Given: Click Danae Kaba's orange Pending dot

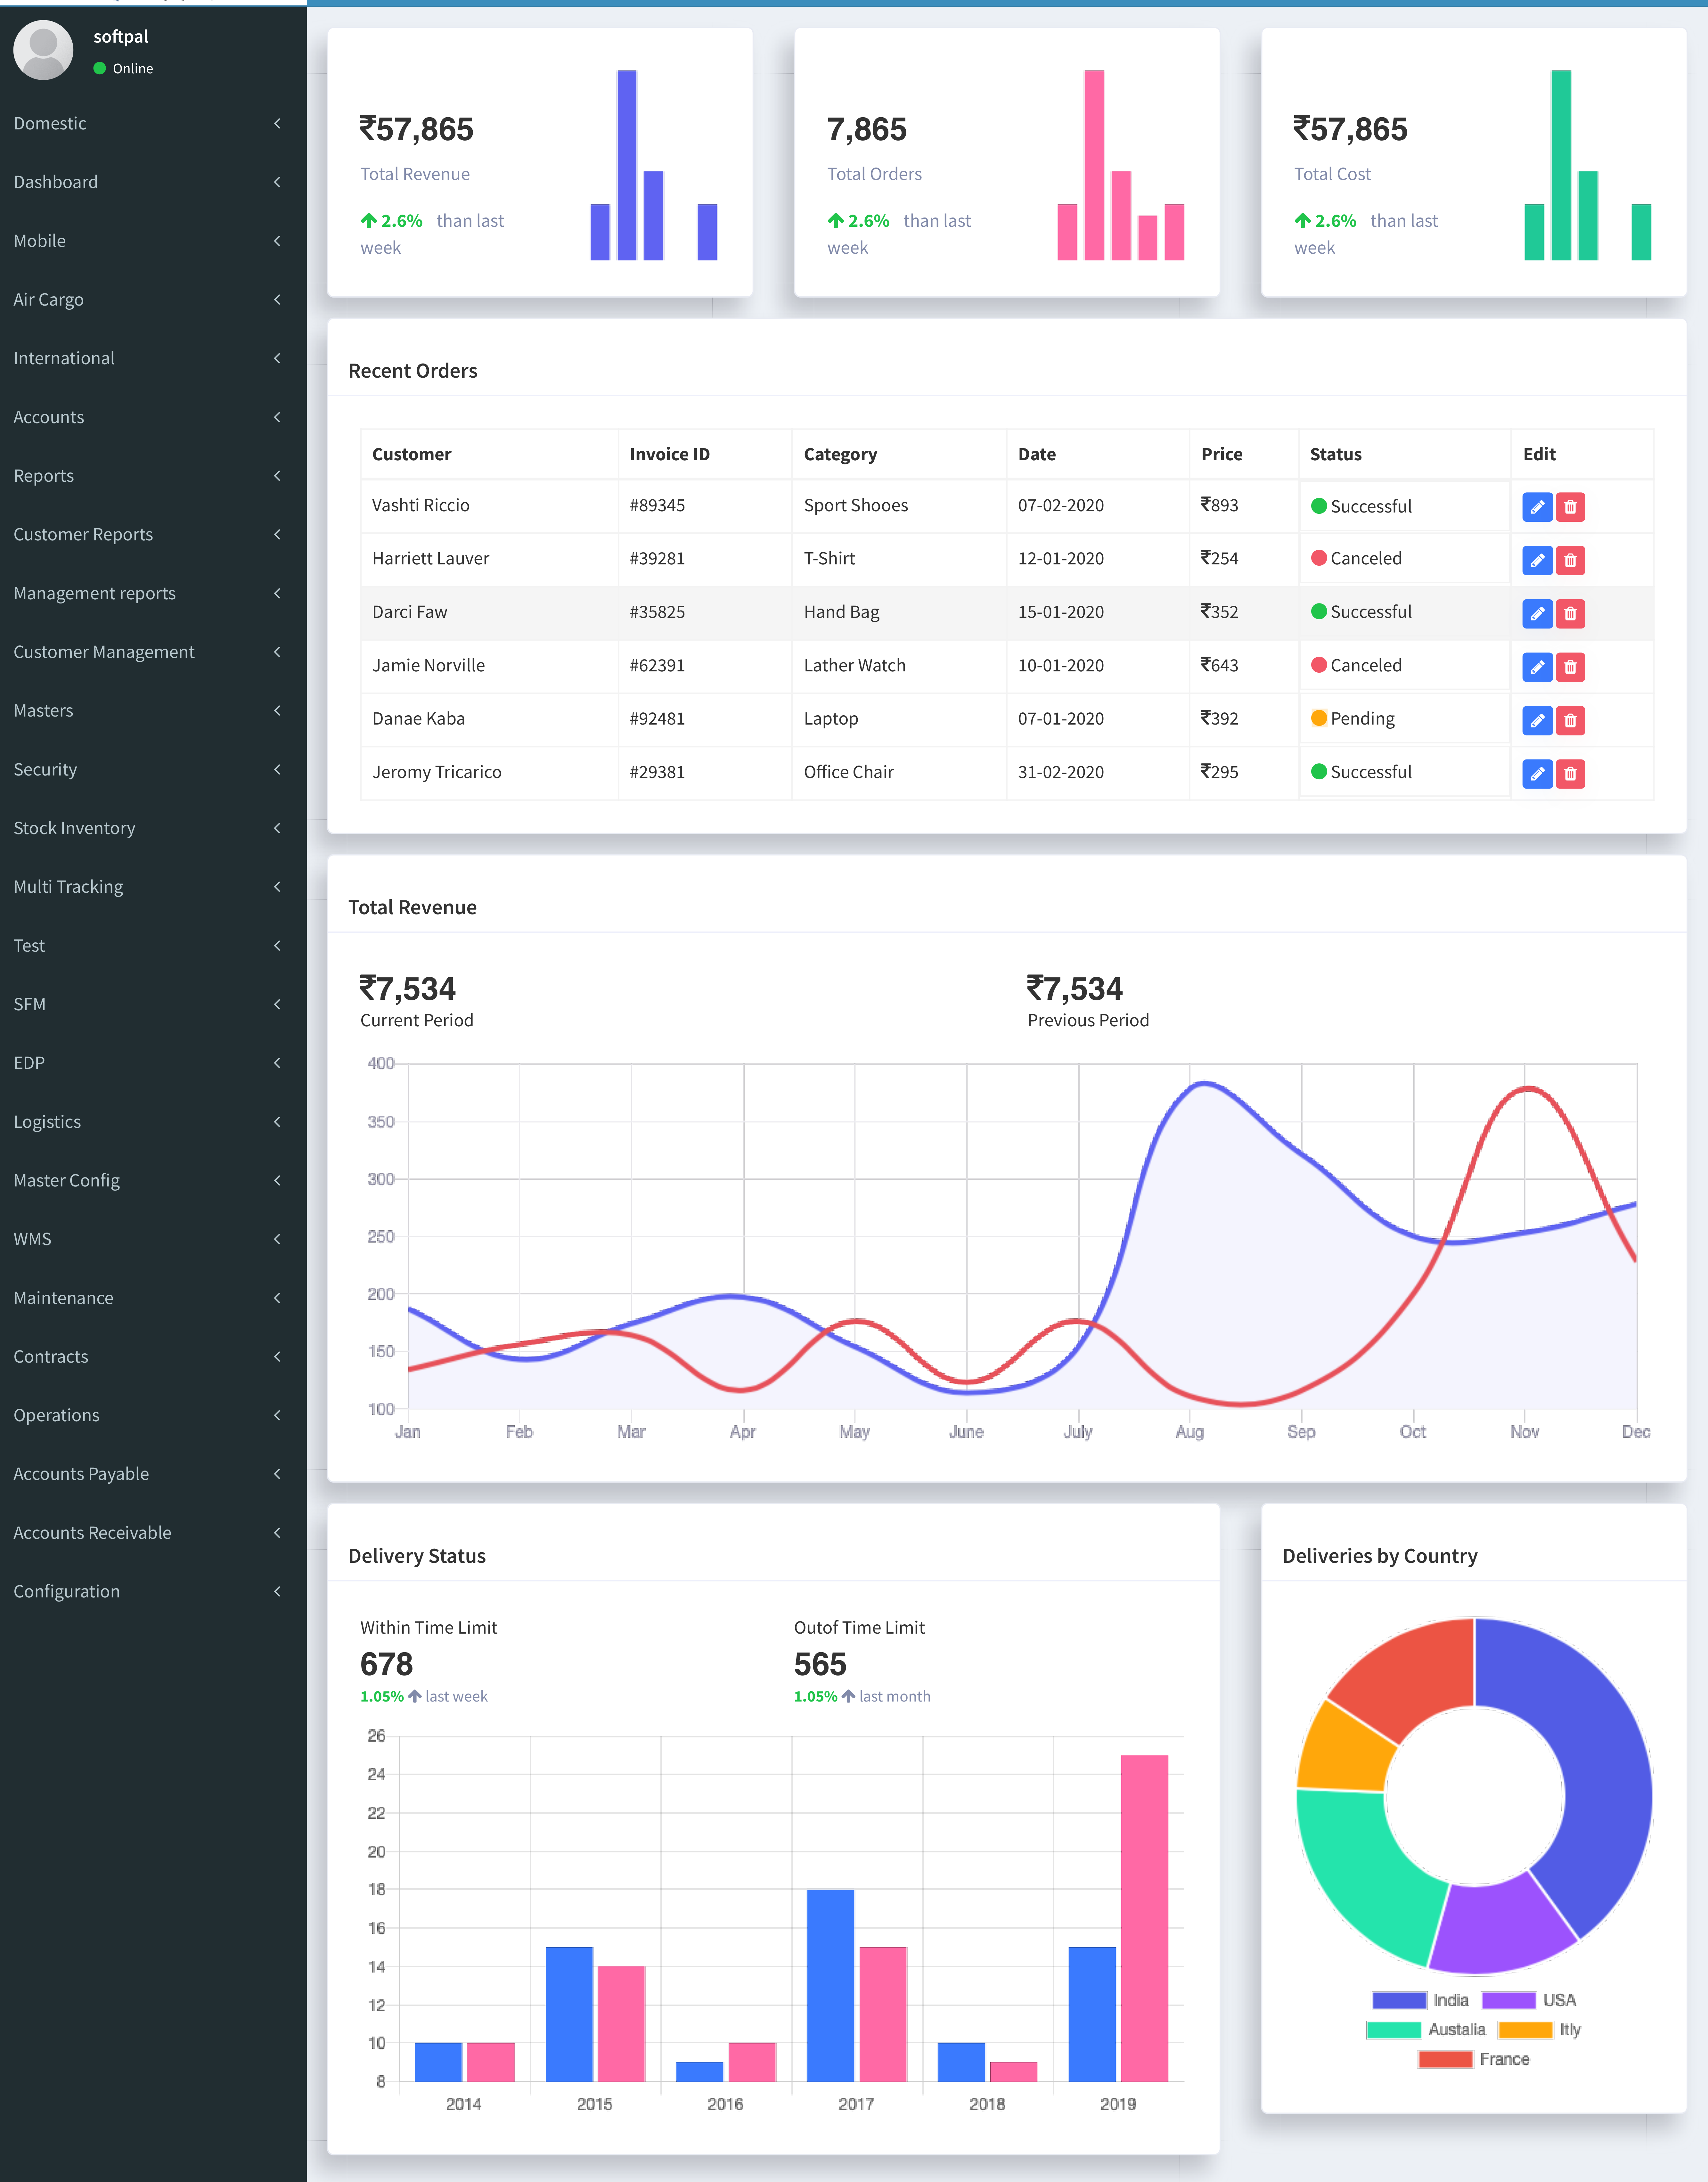Looking at the screenshot, I should [1319, 718].
